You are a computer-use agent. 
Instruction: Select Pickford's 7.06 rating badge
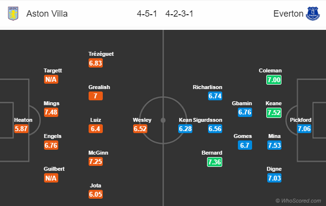coord(304,129)
